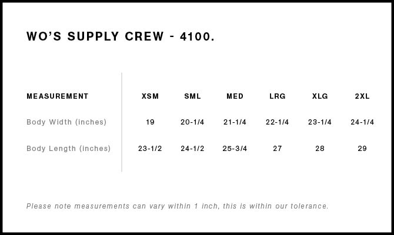Click the 2XL body length value 29

coord(362,149)
